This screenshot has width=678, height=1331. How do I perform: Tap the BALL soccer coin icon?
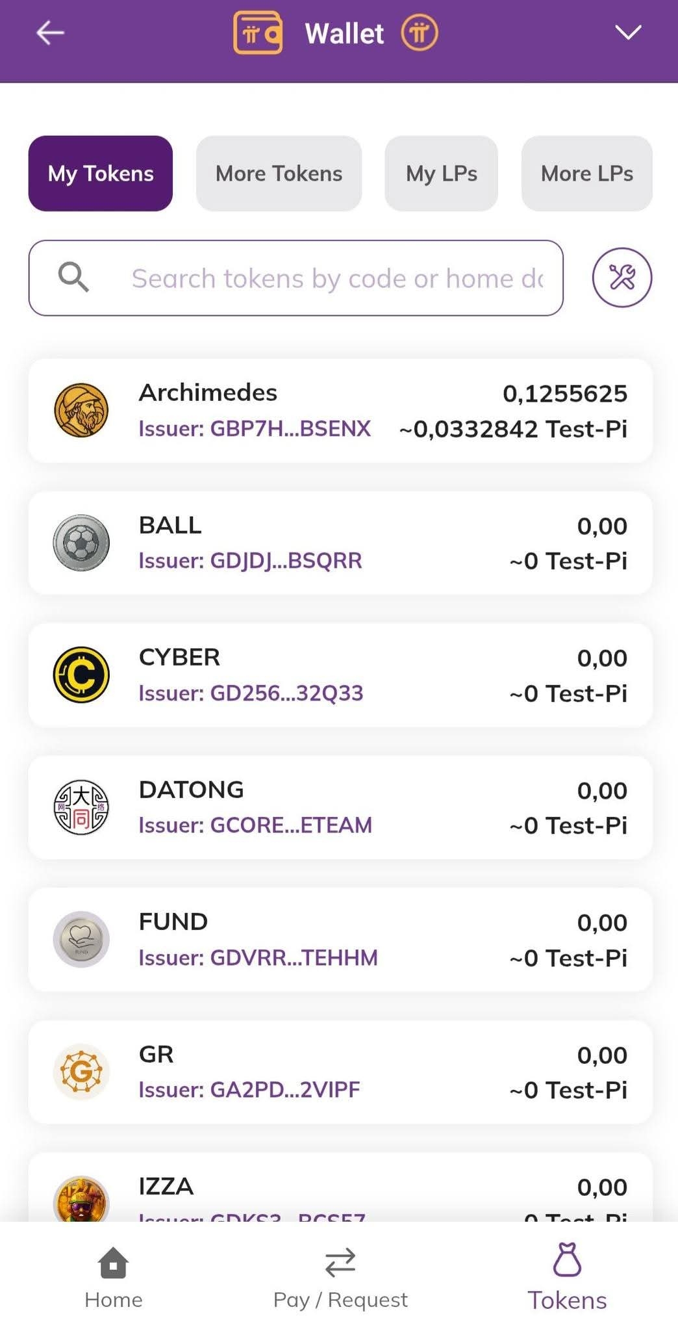click(x=81, y=543)
